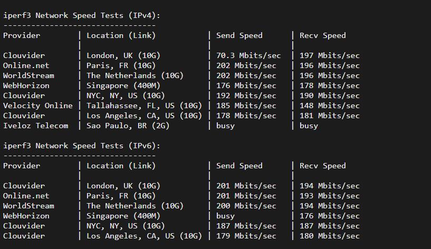
Task: Select the 200 Mbits/sec send speed value
Action: point(246,206)
